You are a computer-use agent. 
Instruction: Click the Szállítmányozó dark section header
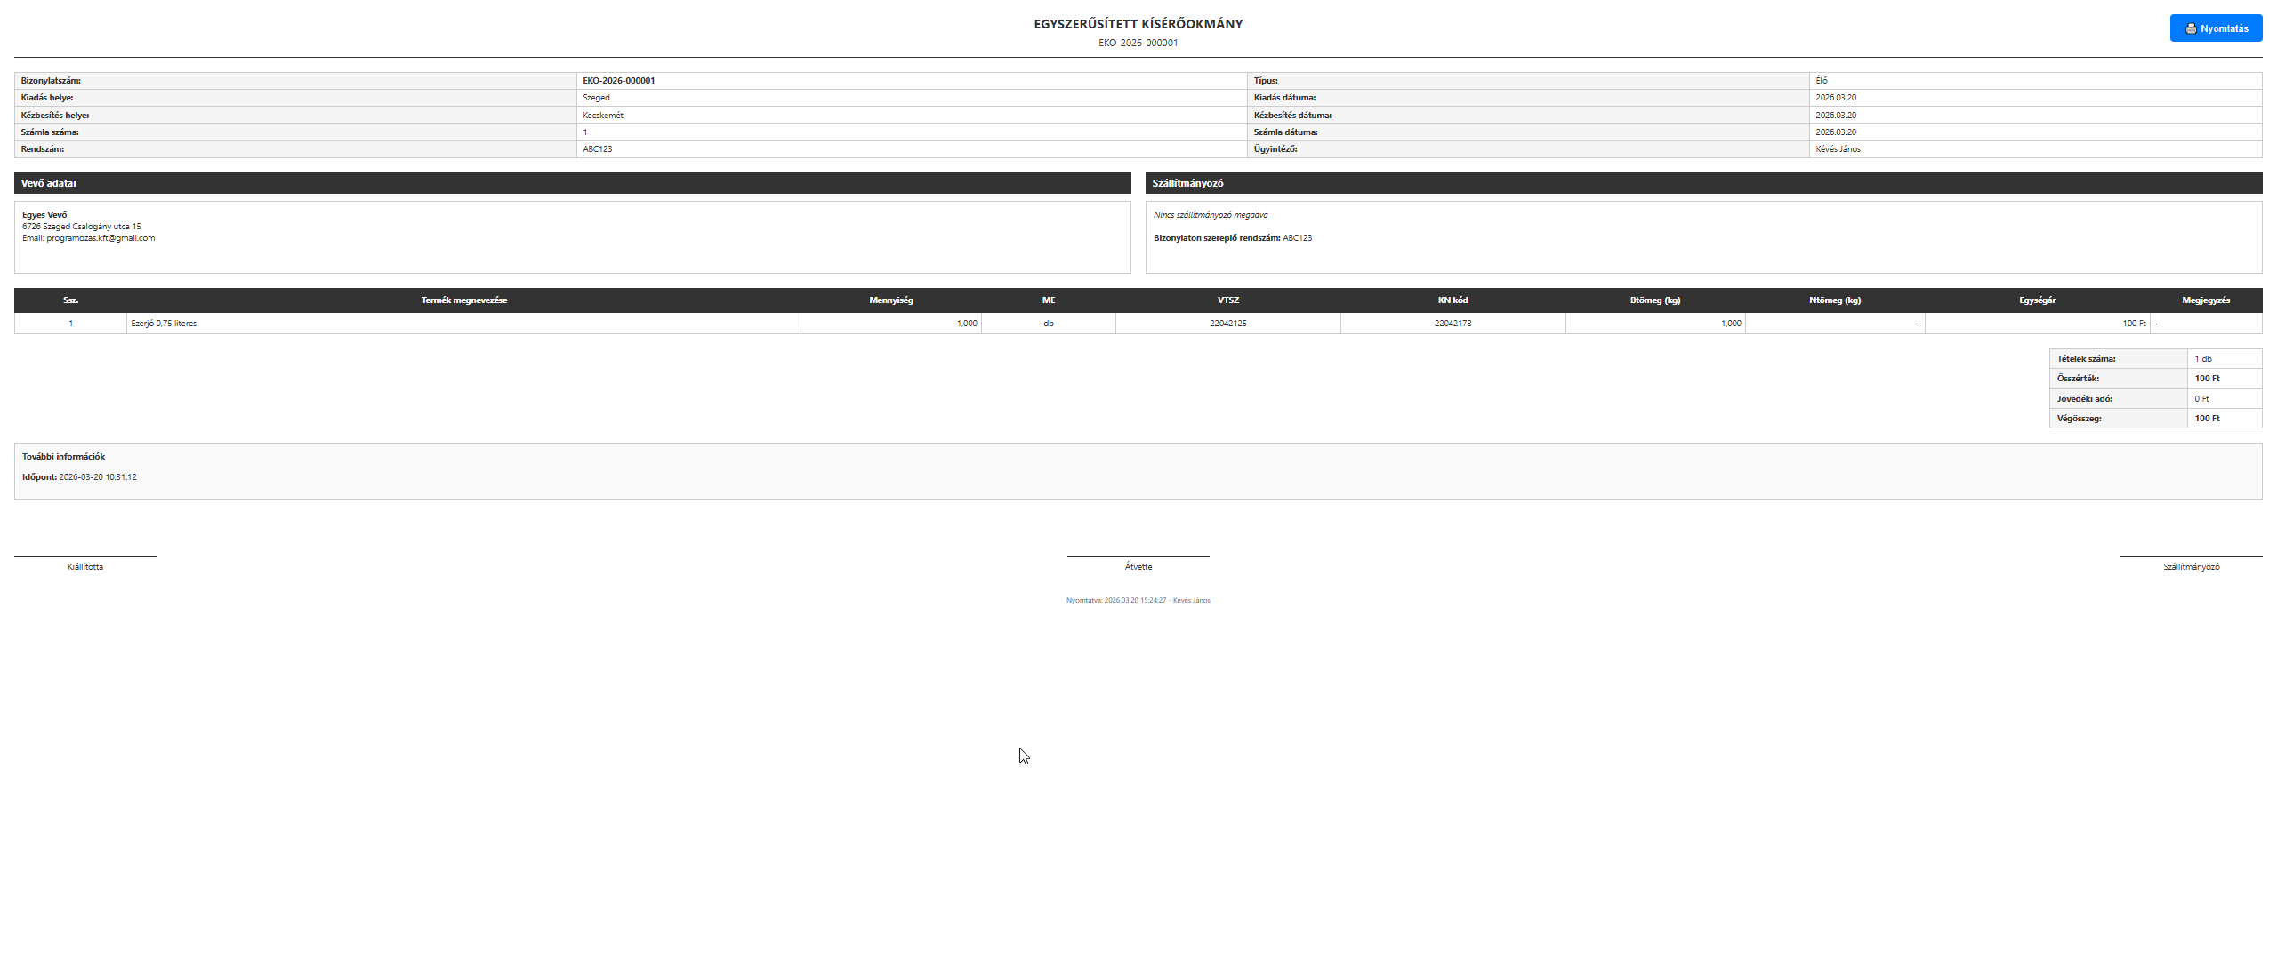point(1187,183)
